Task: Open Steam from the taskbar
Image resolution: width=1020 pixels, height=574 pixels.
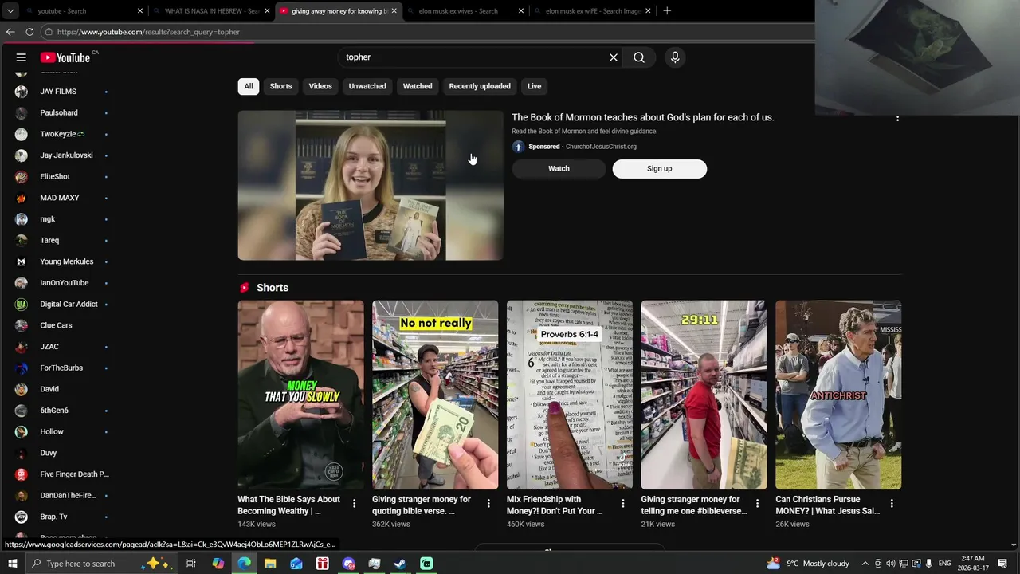Action: click(x=400, y=564)
